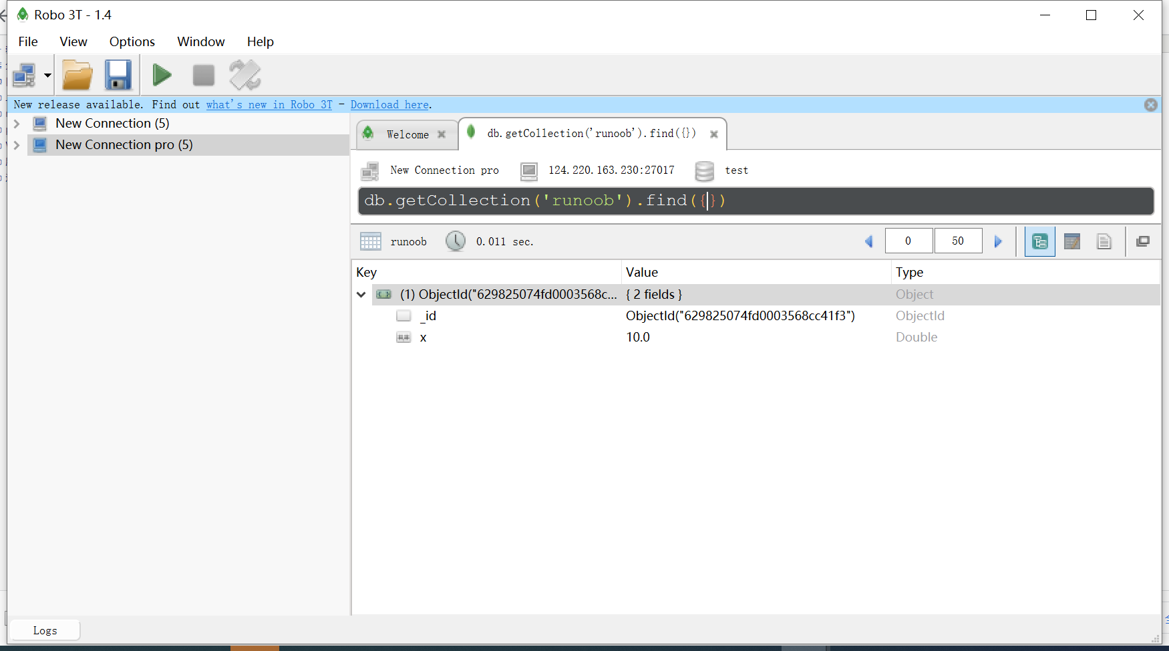Open the connect dropdown arrow in toolbar
Viewport: 1169px width, 651px height.
point(47,76)
